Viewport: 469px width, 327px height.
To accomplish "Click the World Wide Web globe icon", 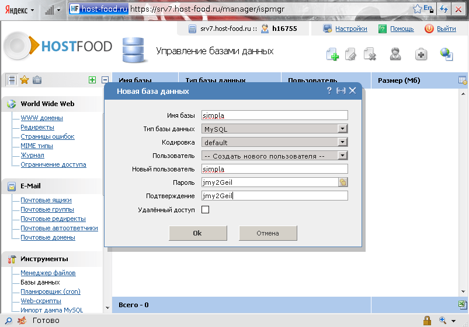I will (11, 104).
